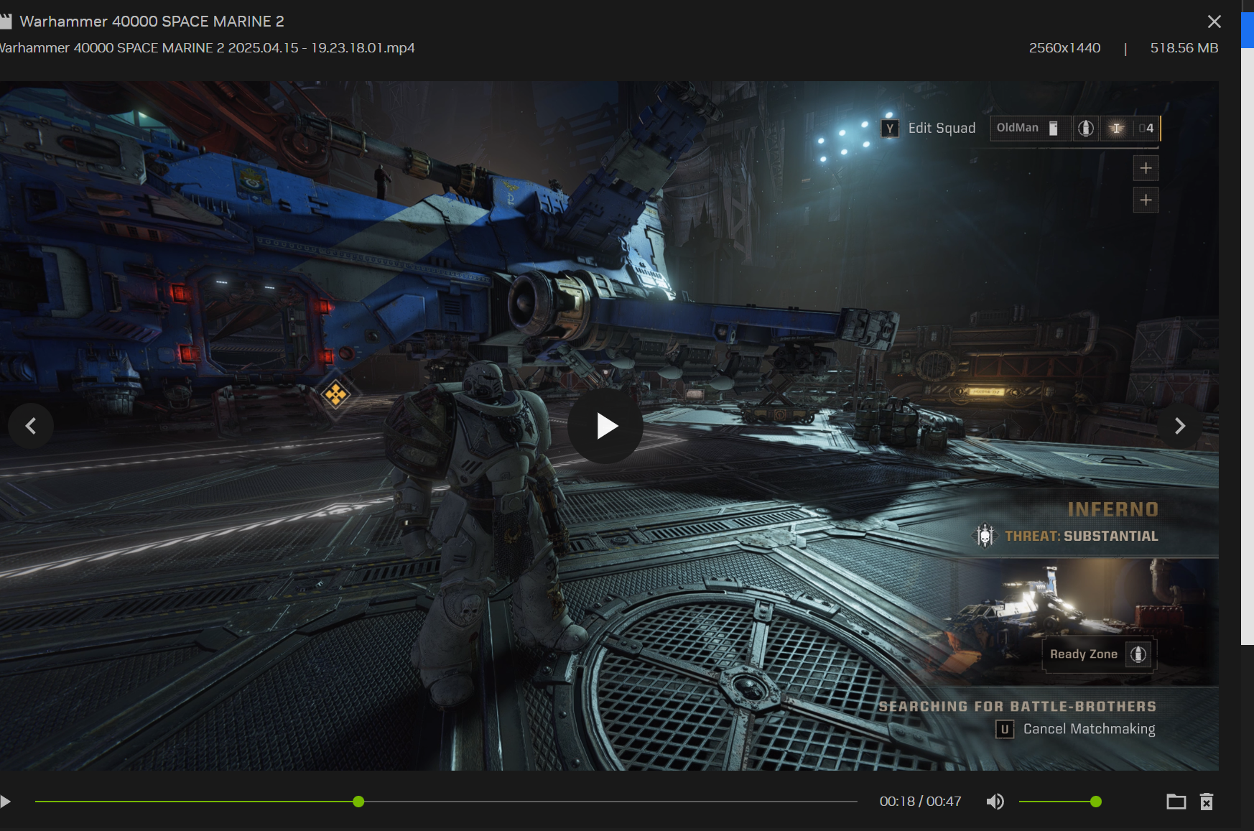Click the file name text ending in .mp4
This screenshot has width=1254, height=831.
click(x=207, y=48)
